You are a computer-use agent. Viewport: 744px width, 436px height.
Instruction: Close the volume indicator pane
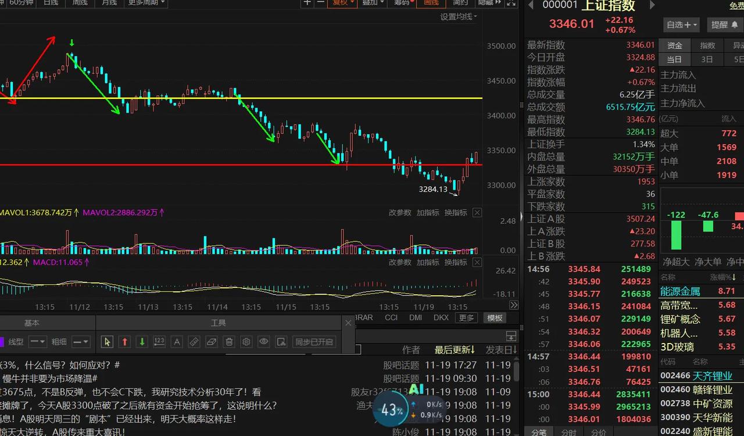477,213
